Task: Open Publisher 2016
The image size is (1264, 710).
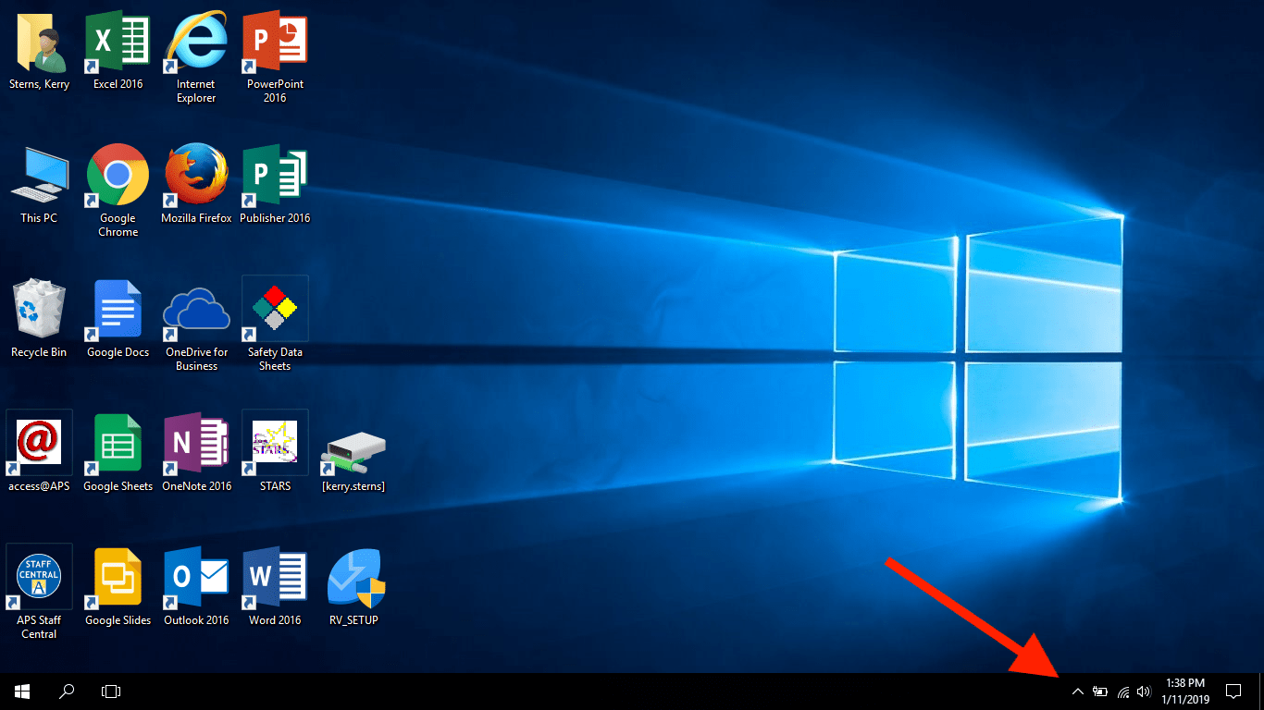Action: click(274, 176)
